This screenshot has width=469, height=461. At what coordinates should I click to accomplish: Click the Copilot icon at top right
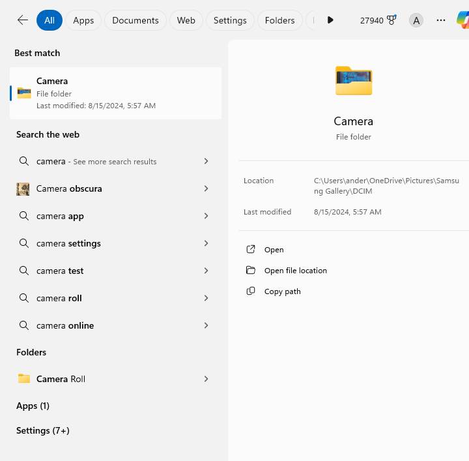point(462,20)
